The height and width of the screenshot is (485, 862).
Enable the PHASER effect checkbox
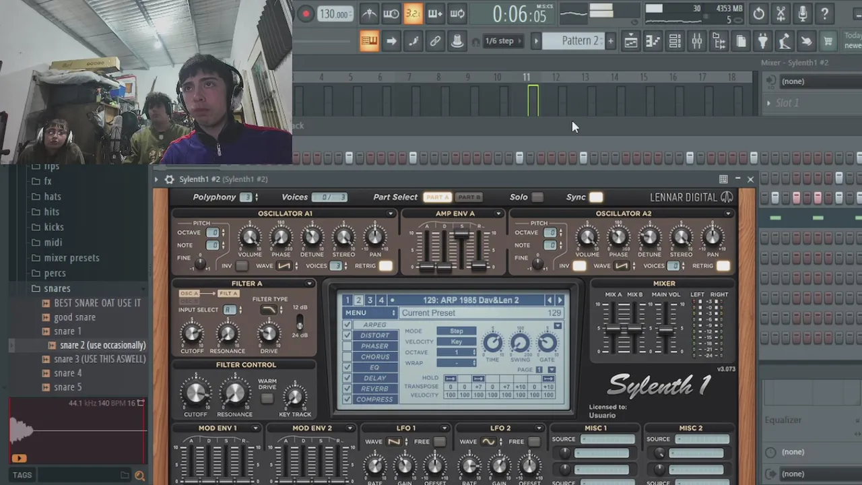(347, 346)
